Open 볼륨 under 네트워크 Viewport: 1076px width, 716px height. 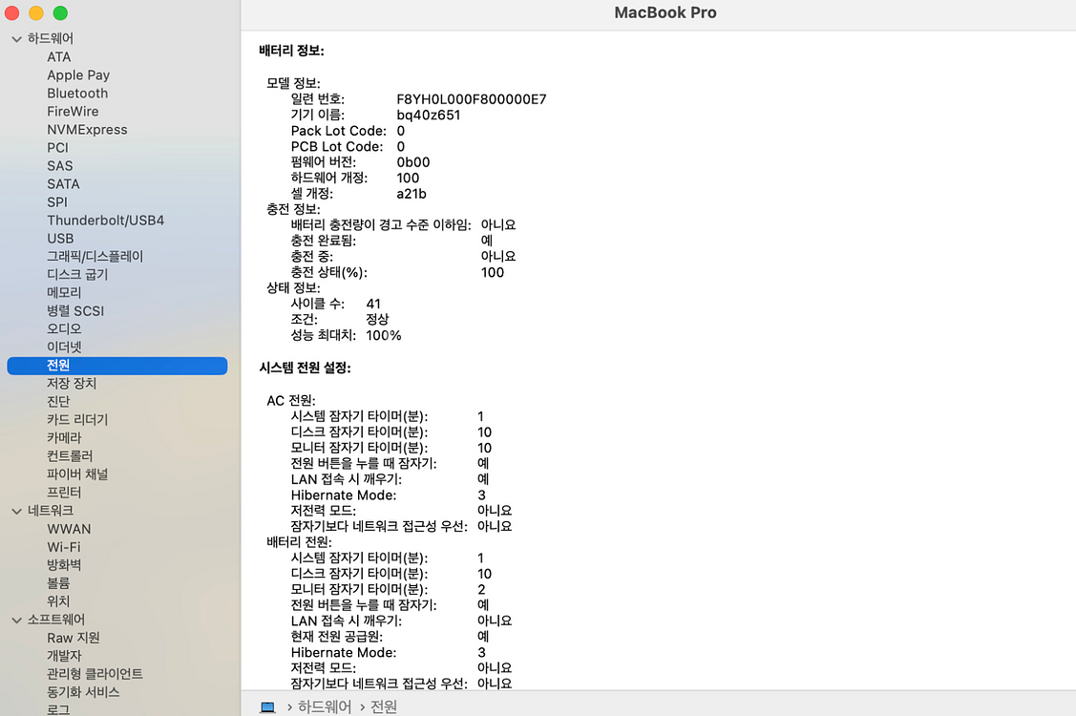[58, 583]
